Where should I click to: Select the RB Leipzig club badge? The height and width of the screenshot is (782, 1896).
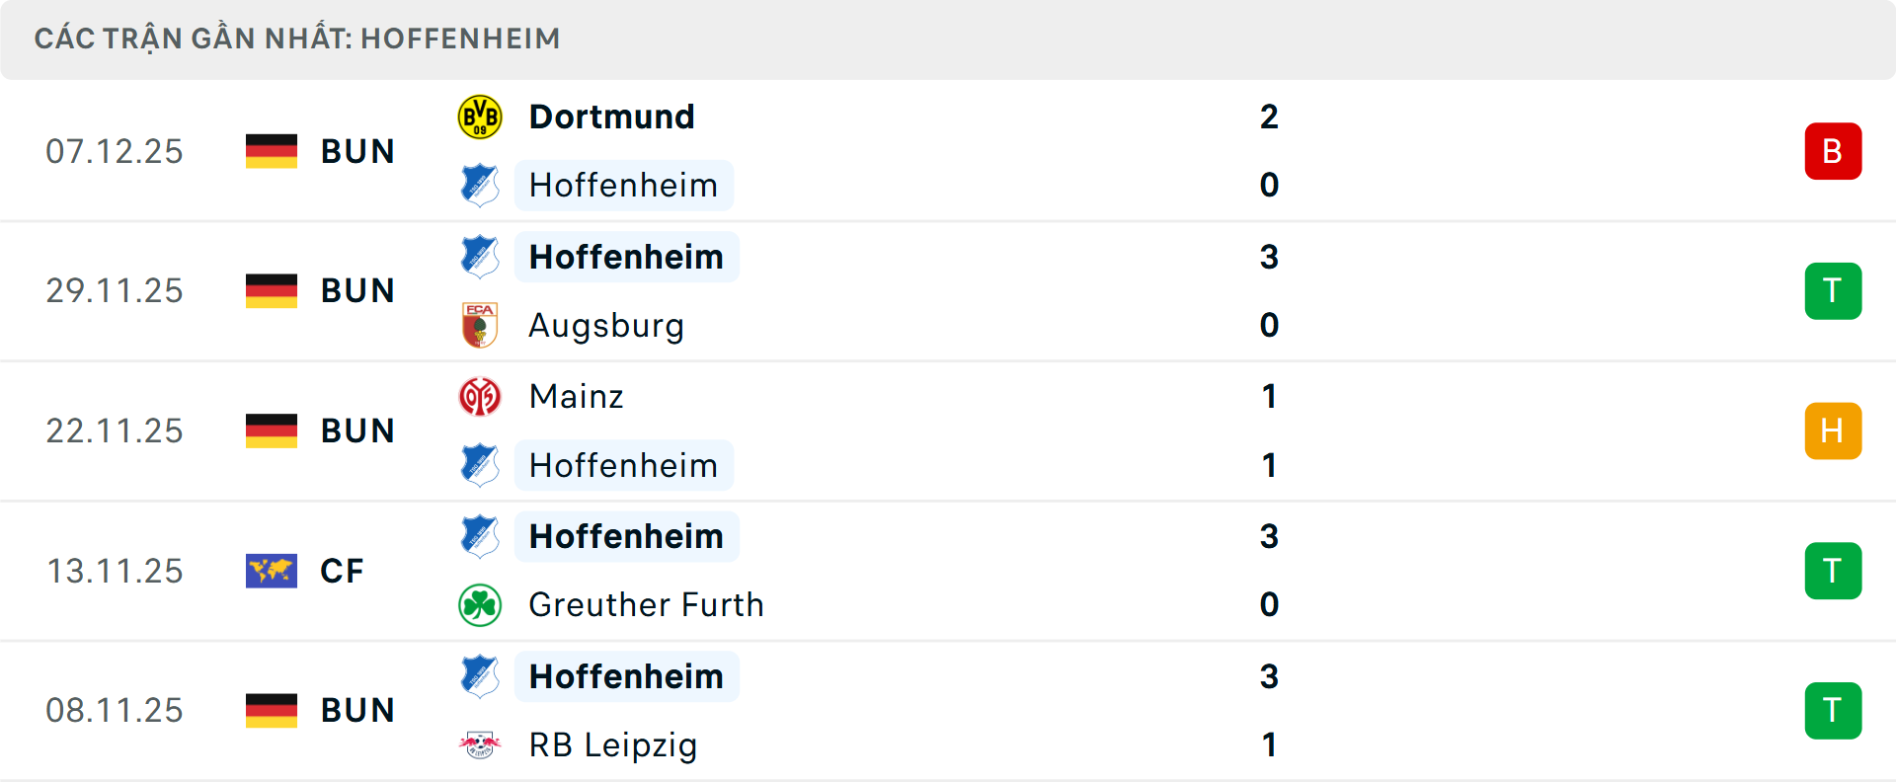(x=480, y=745)
